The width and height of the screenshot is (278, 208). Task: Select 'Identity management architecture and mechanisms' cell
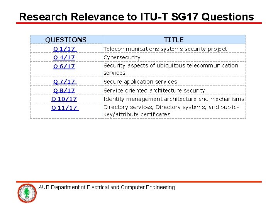tap(174, 99)
